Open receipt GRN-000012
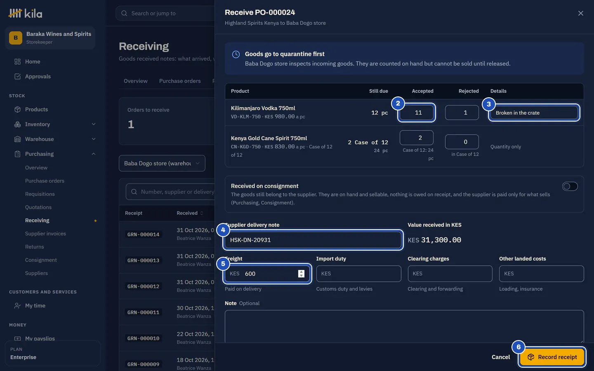Screen dimensions: 594x371 point(143,286)
